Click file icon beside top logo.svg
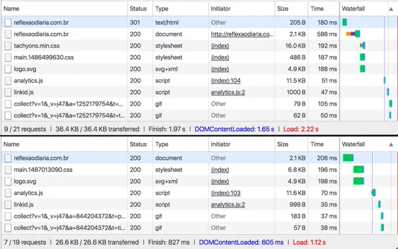 tap(8, 69)
